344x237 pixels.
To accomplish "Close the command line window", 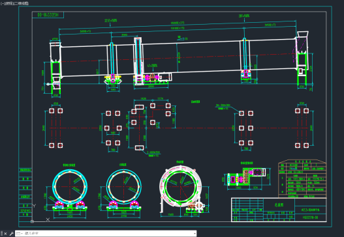I will point(5,234).
